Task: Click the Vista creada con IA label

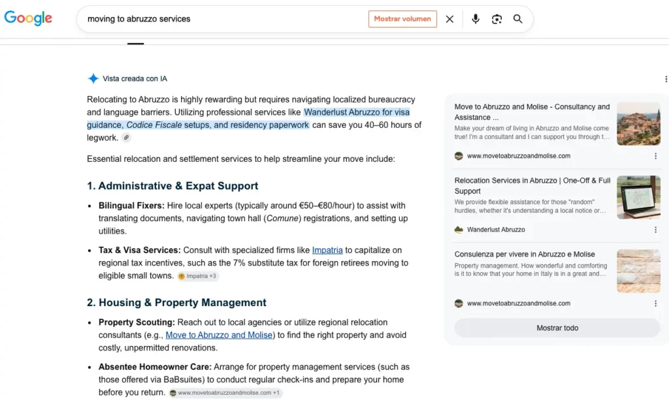Action: click(135, 79)
